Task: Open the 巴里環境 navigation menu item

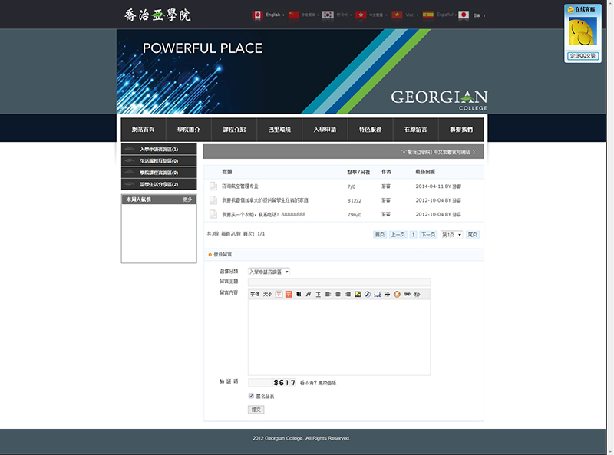Action: [279, 130]
